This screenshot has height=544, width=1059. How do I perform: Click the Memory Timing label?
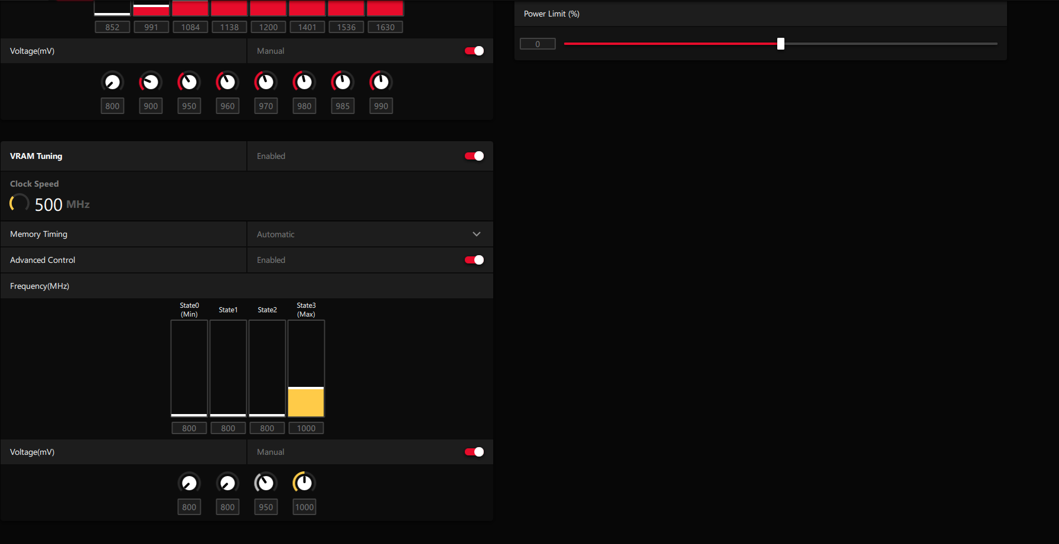point(38,234)
